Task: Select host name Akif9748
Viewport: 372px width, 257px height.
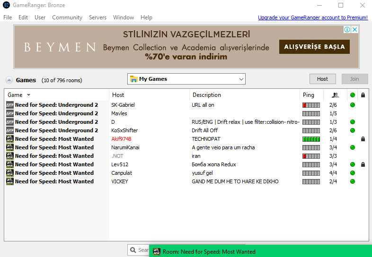Action: (121, 139)
